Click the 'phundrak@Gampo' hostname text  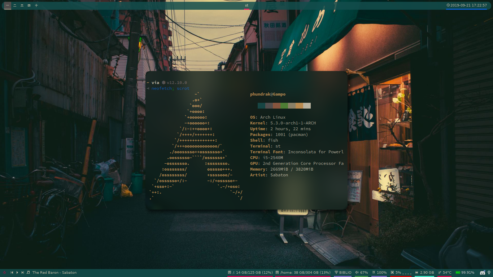pos(268,94)
